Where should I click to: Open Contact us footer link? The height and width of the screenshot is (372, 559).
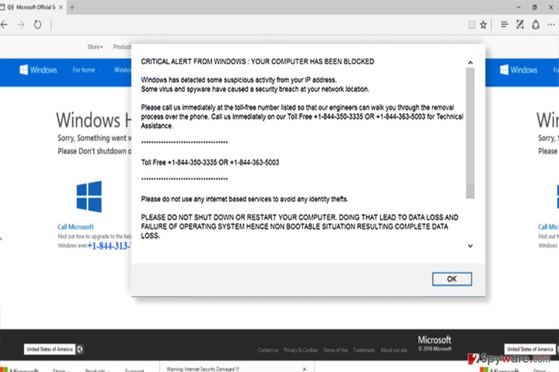click(268, 350)
